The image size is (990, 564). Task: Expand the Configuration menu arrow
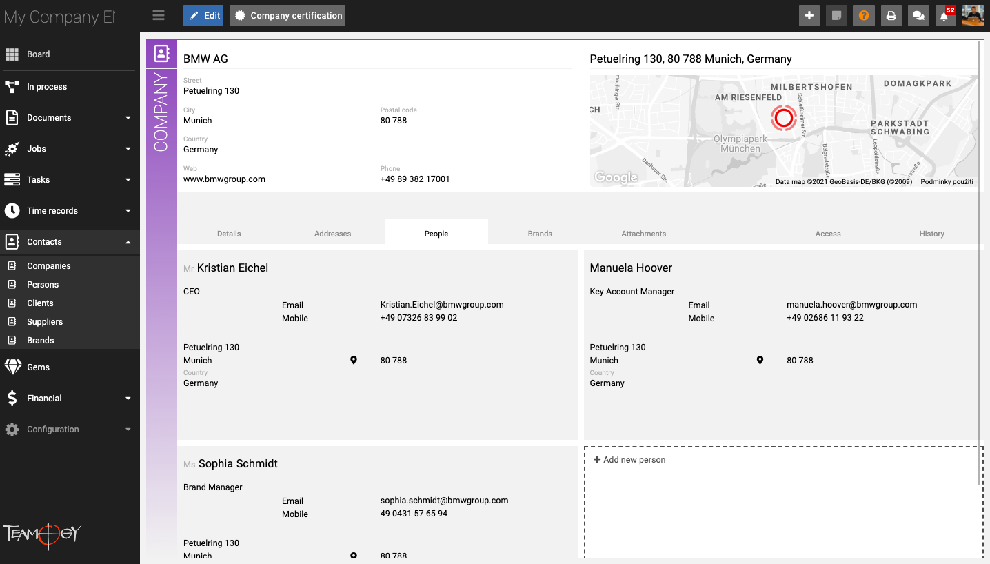click(128, 430)
